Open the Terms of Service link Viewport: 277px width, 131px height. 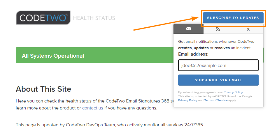pos(216,100)
